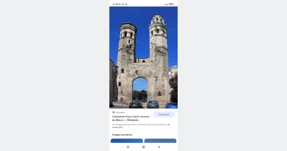Tap the 22:48 clock in status bar
Screen dimensions: 287x151
click(x=115, y=4)
